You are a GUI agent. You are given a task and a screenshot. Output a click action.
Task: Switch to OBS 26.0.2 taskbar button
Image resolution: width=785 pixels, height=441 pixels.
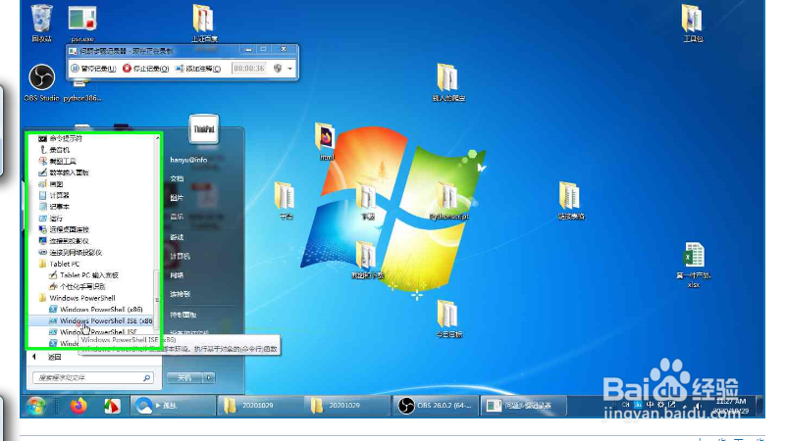pos(436,406)
